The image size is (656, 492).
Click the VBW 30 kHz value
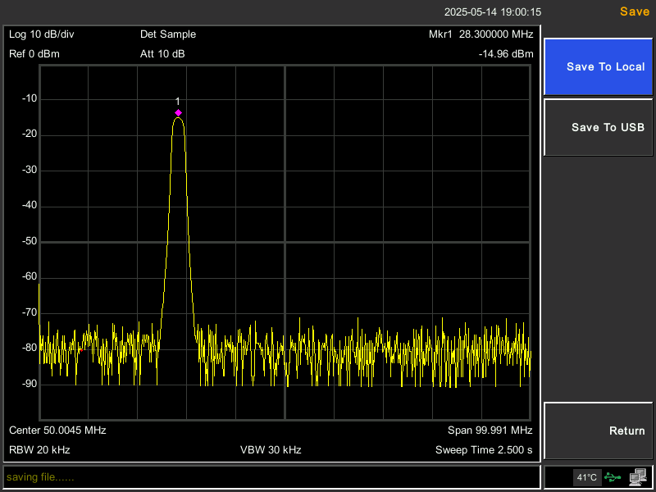point(271,450)
